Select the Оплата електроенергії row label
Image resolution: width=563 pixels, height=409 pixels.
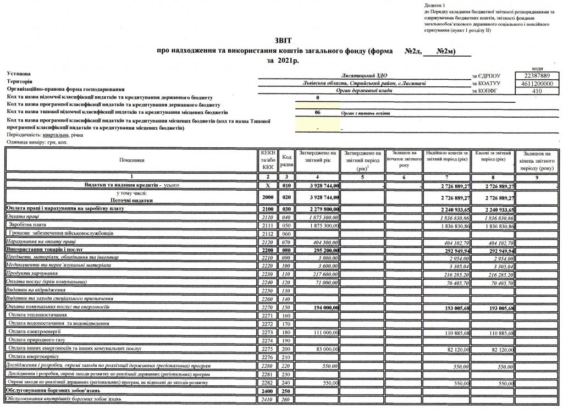[35, 333]
